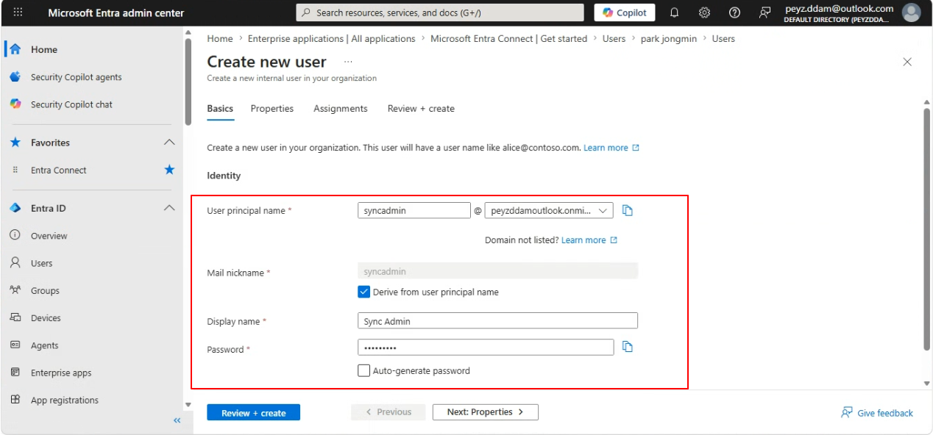This screenshot has width=933, height=435.
Task: Collapse the sidebar with double-chevron icon
Action: tap(177, 420)
